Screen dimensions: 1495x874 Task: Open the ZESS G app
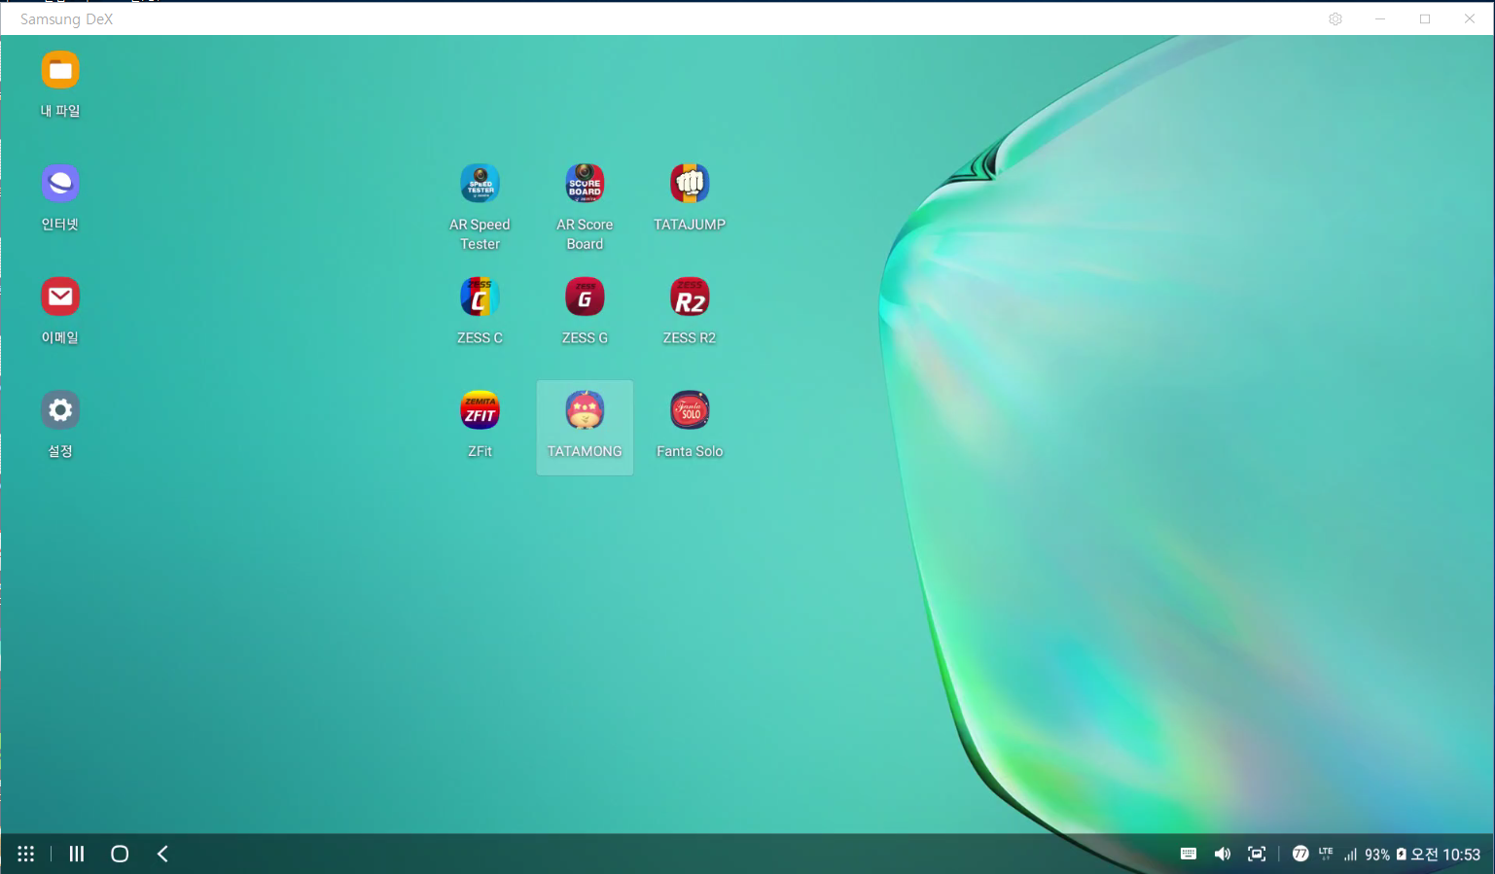tap(585, 297)
